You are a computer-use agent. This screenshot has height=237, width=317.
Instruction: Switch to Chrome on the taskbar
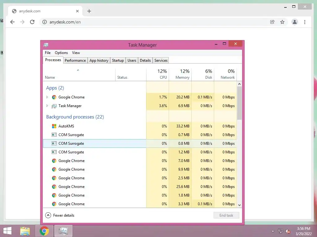coord(44,231)
